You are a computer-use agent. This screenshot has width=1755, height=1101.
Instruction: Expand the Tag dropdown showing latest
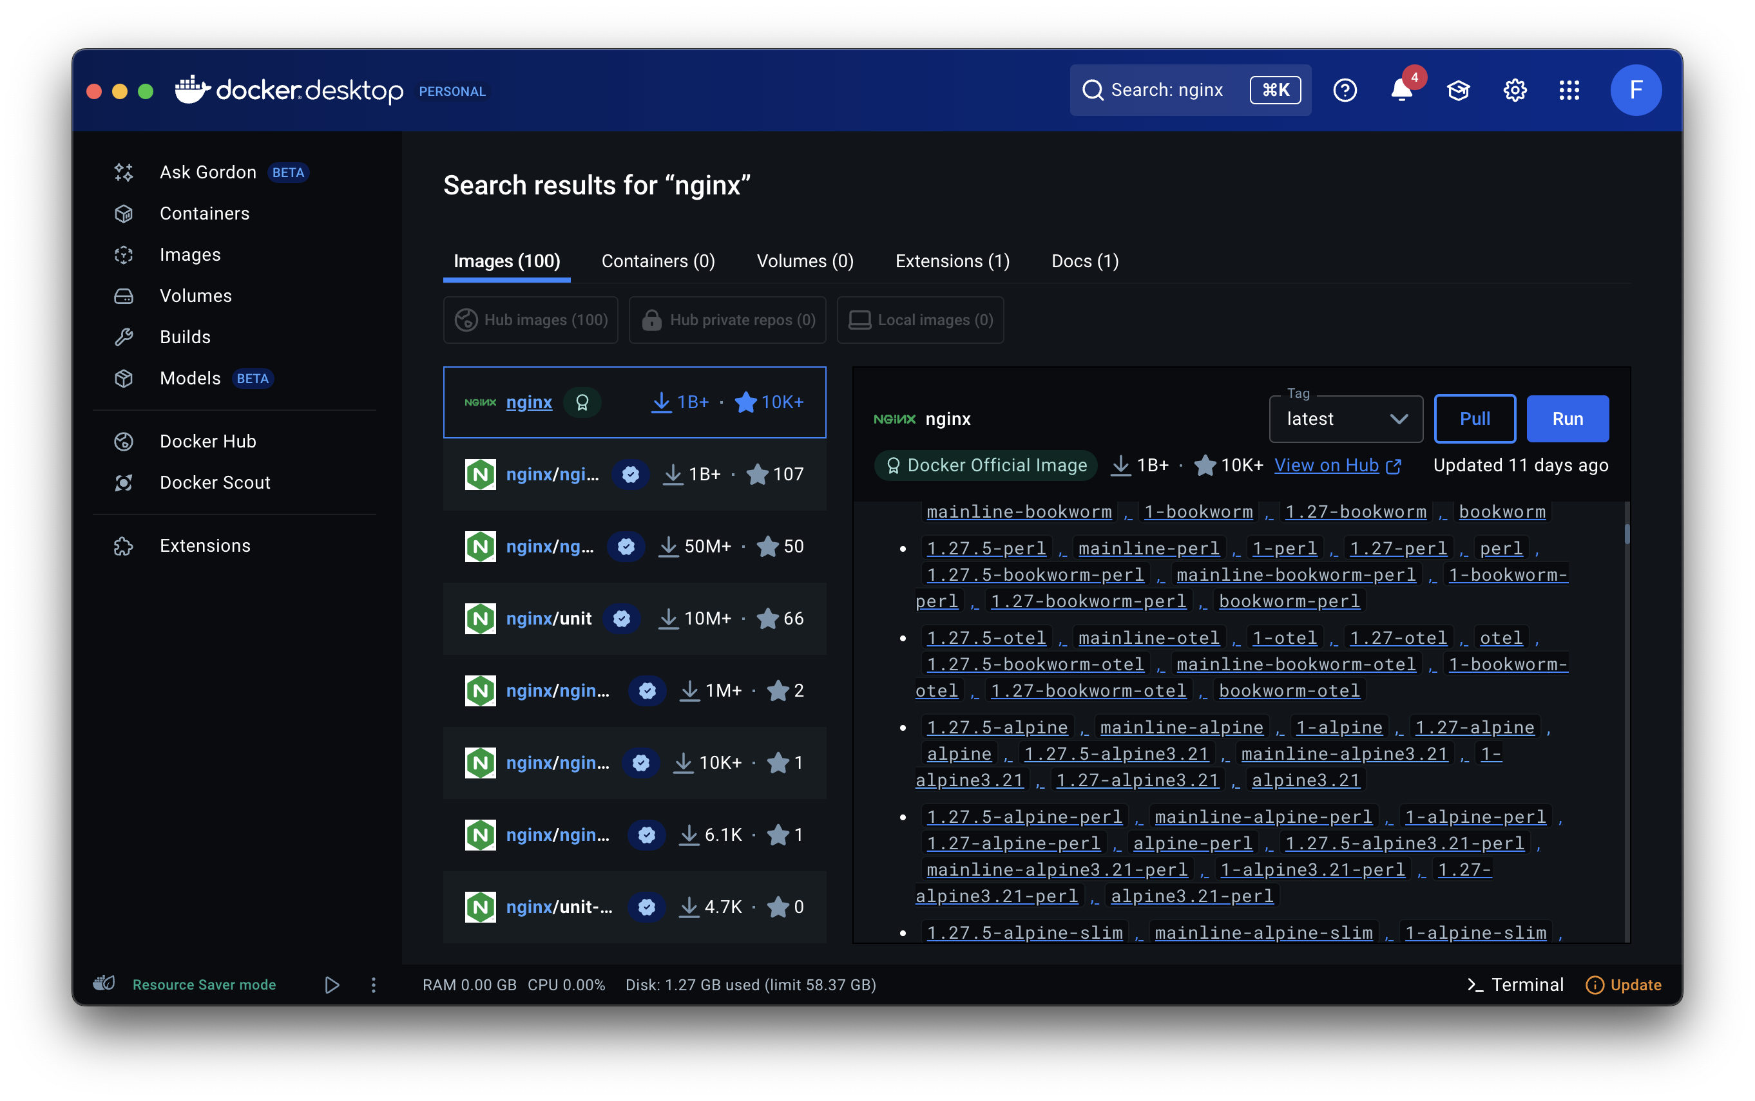pyautogui.click(x=1346, y=419)
